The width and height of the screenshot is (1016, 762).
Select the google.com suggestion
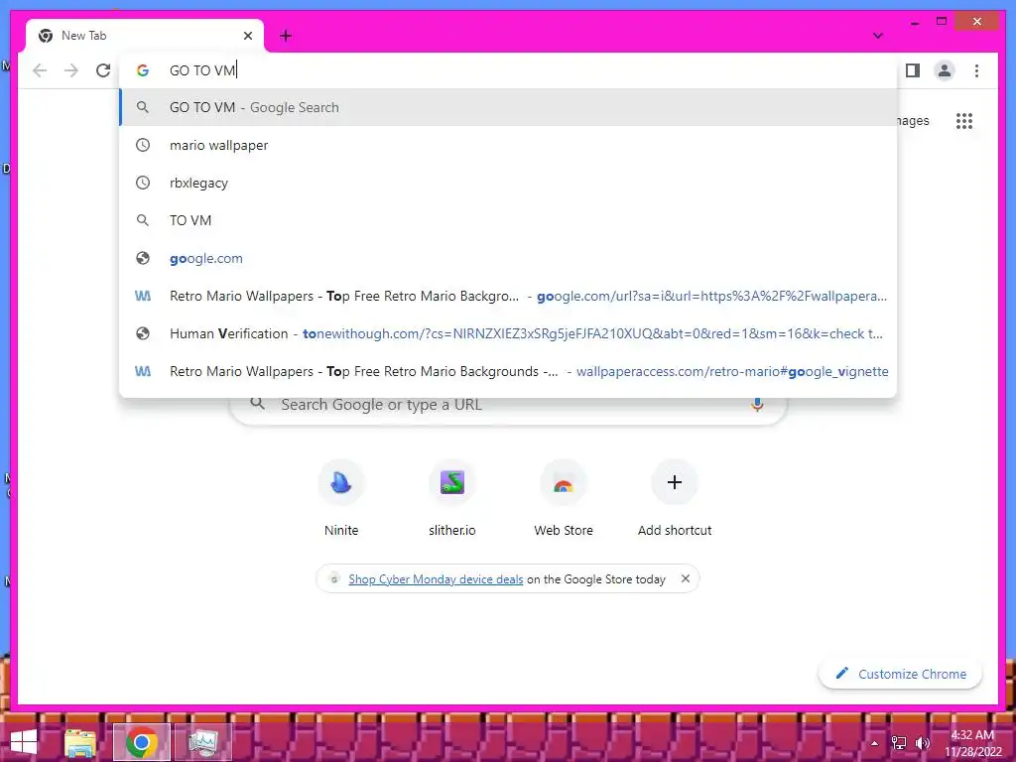pos(508,258)
